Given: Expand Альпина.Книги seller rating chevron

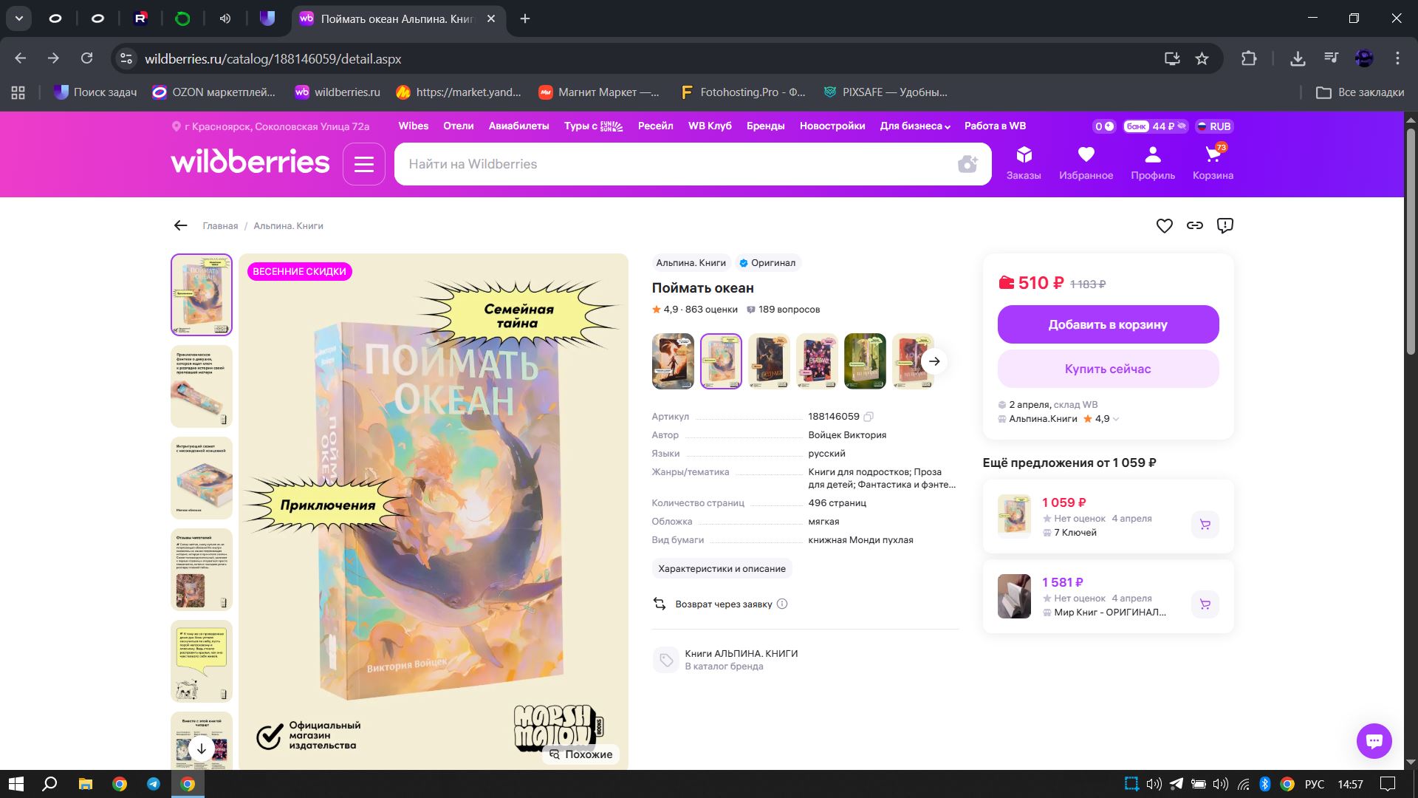Looking at the screenshot, I should [1116, 419].
